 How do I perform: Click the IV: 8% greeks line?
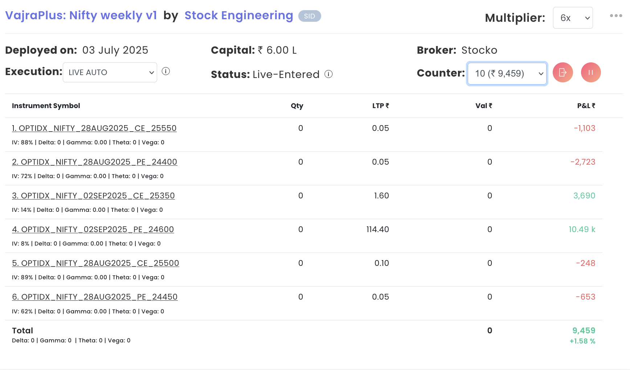click(x=86, y=243)
